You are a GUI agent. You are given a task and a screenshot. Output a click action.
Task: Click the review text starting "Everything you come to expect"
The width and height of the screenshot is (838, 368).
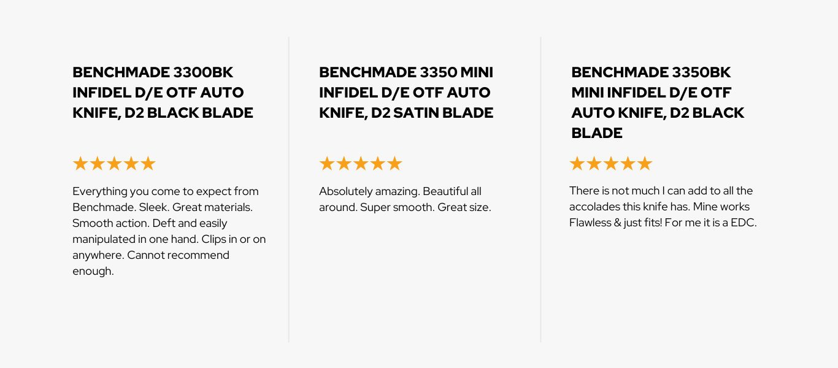point(169,231)
